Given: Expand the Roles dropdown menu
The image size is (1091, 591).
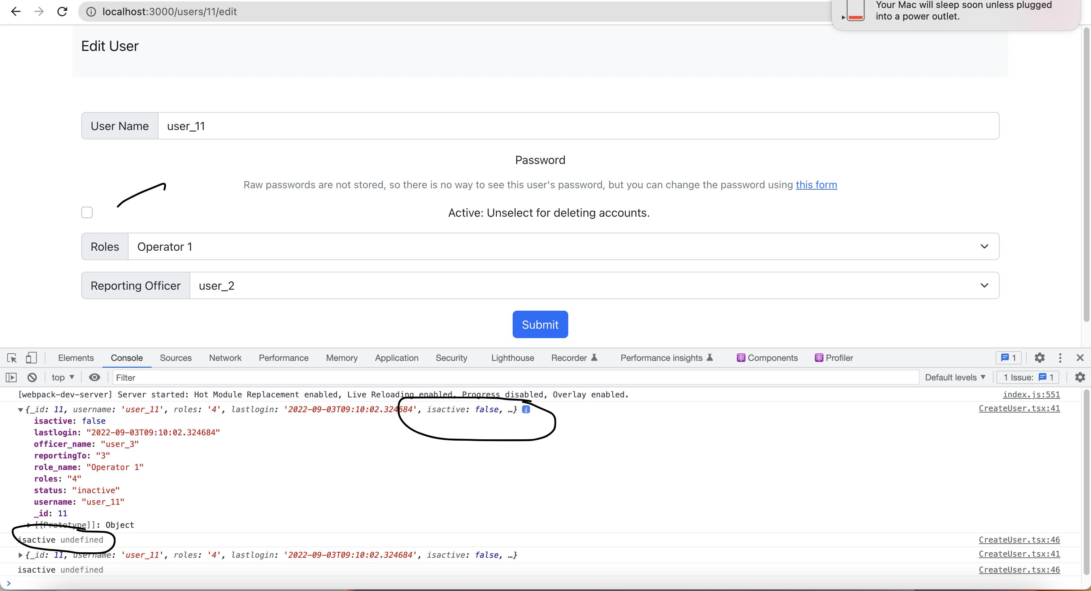Looking at the screenshot, I should [984, 246].
